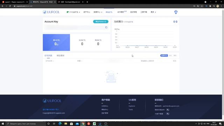
Task: Open third link under user help footer
Action: pyautogui.click(x=105, y=113)
